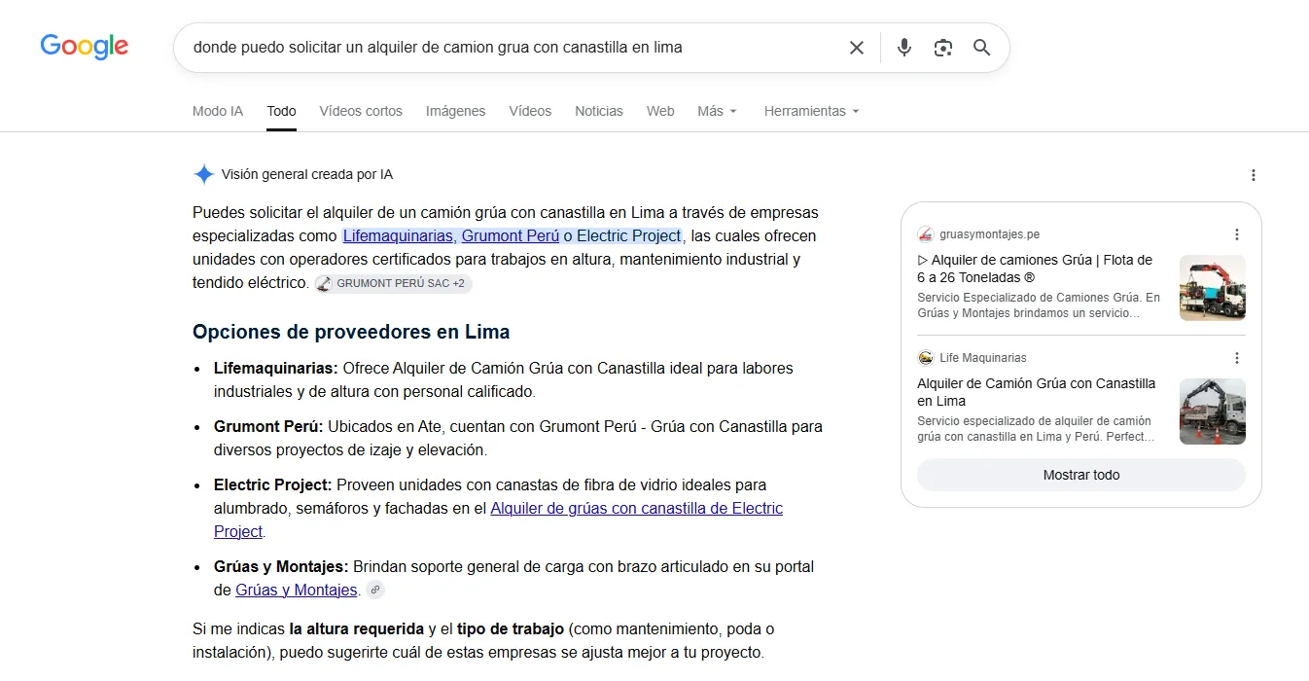Open options menu for gruasymontajes.pe card
The image size is (1309, 681).
click(1237, 234)
